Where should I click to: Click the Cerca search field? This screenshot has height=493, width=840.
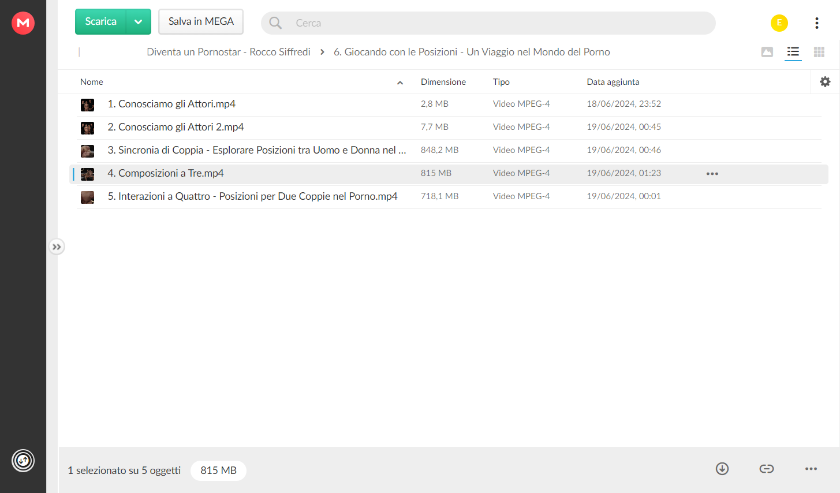488,23
